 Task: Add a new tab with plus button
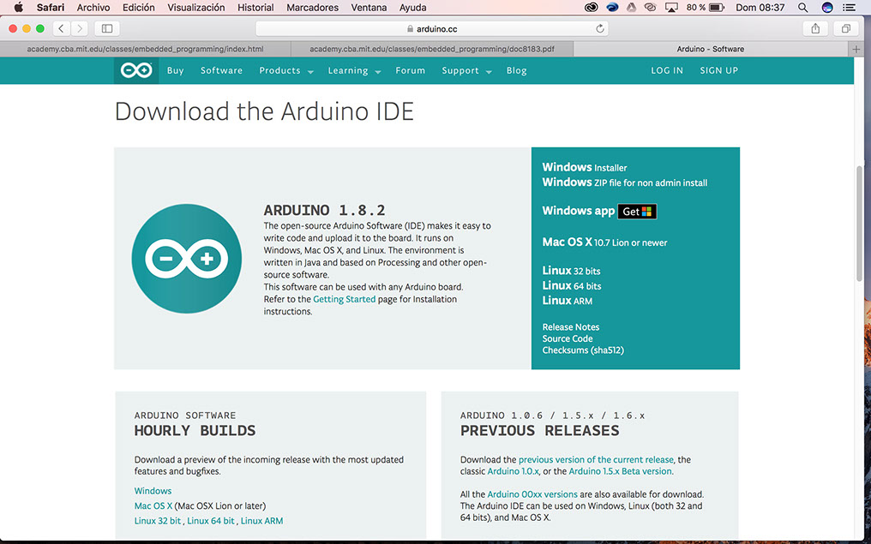click(856, 49)
